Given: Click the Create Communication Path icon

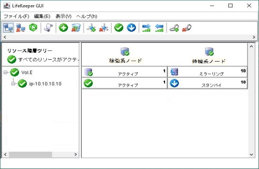Looking at the screenshot, I should click(x=91, y=28).
